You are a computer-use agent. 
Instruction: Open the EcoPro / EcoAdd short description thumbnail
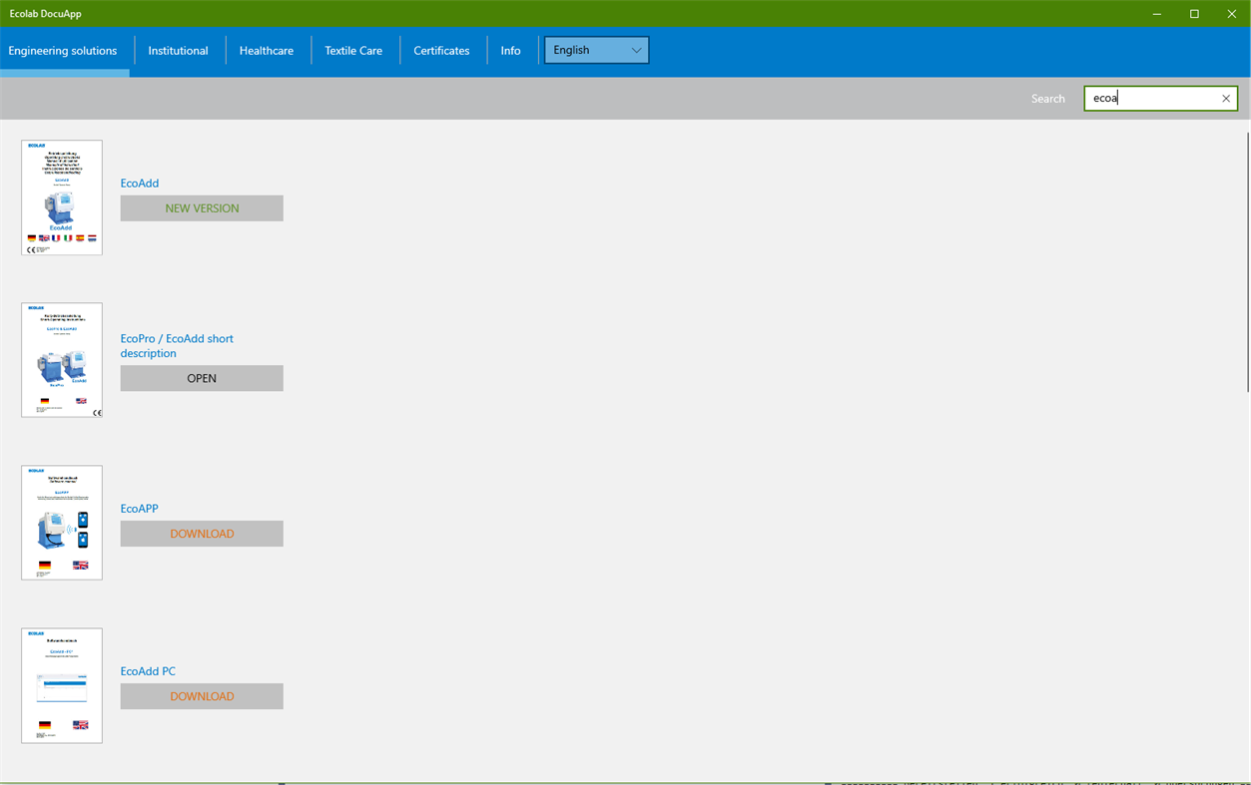tap(61, 359)
